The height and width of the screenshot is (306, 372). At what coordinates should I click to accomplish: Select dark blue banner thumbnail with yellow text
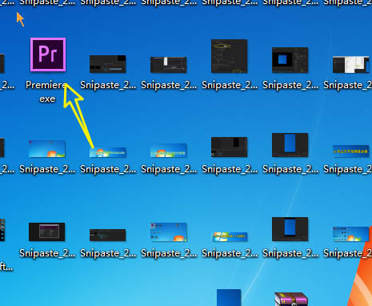click(350, 151)
